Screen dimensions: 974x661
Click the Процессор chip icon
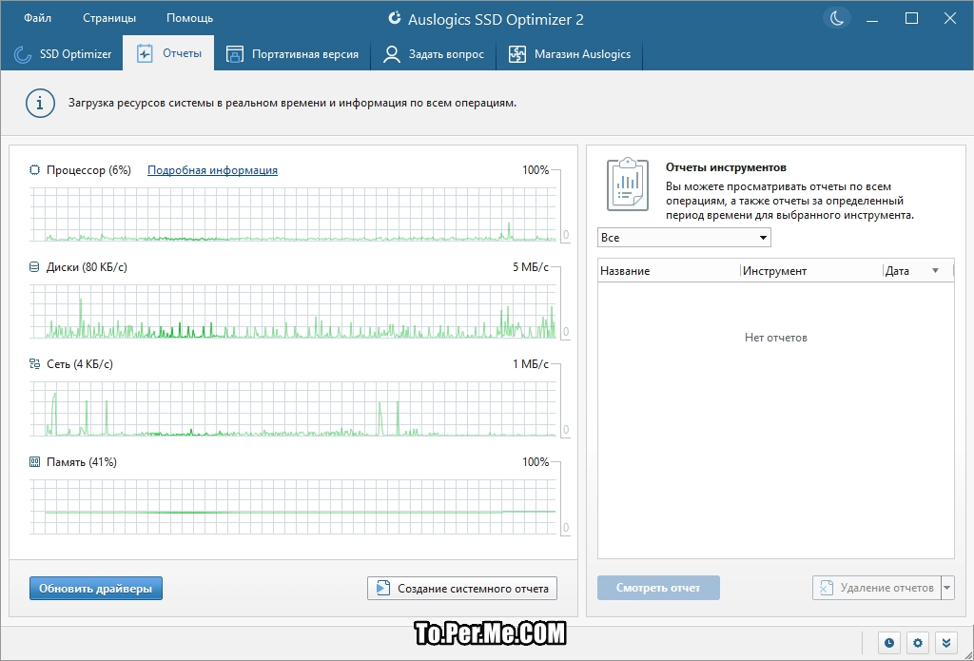pyautogui.click(x=35, y=169)
